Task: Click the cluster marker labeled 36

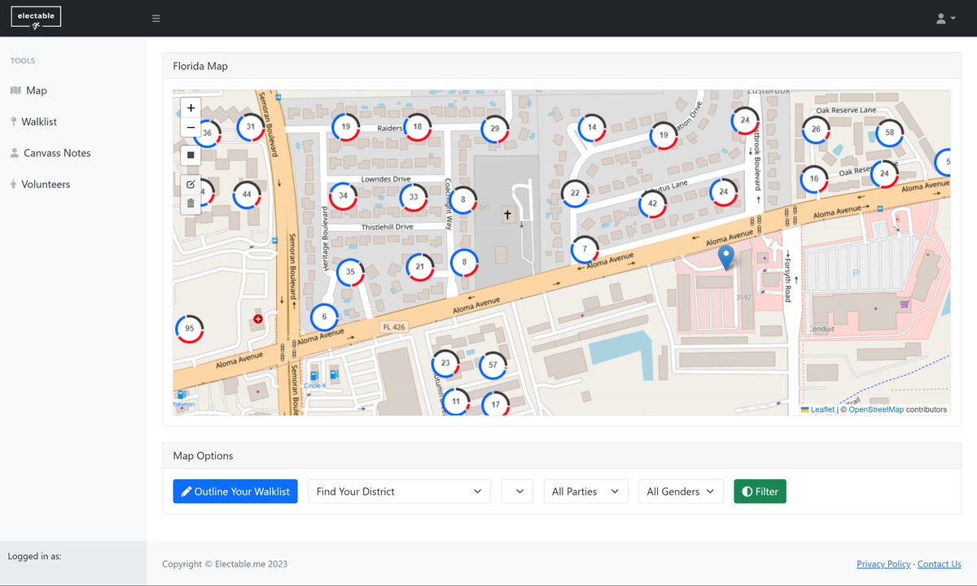Action: tap(207, 133)
